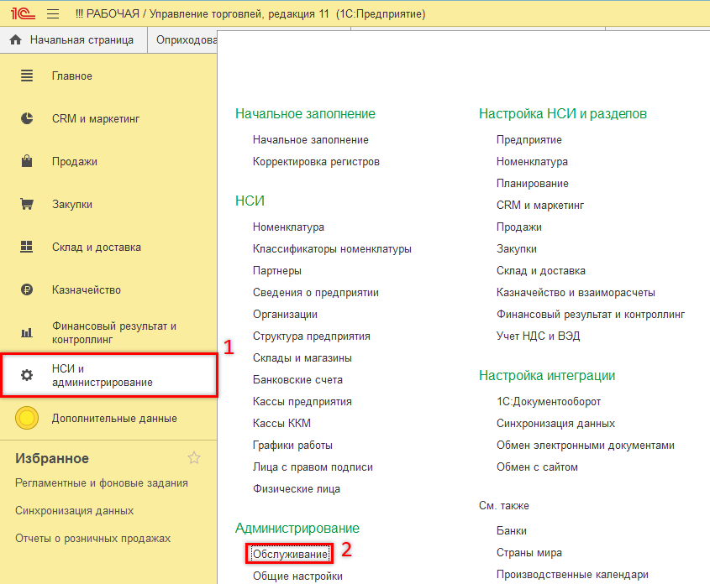Open Продажи under Настройка НСИ и разделов
Screen dimensions: 710x584
tap(519, 227)
